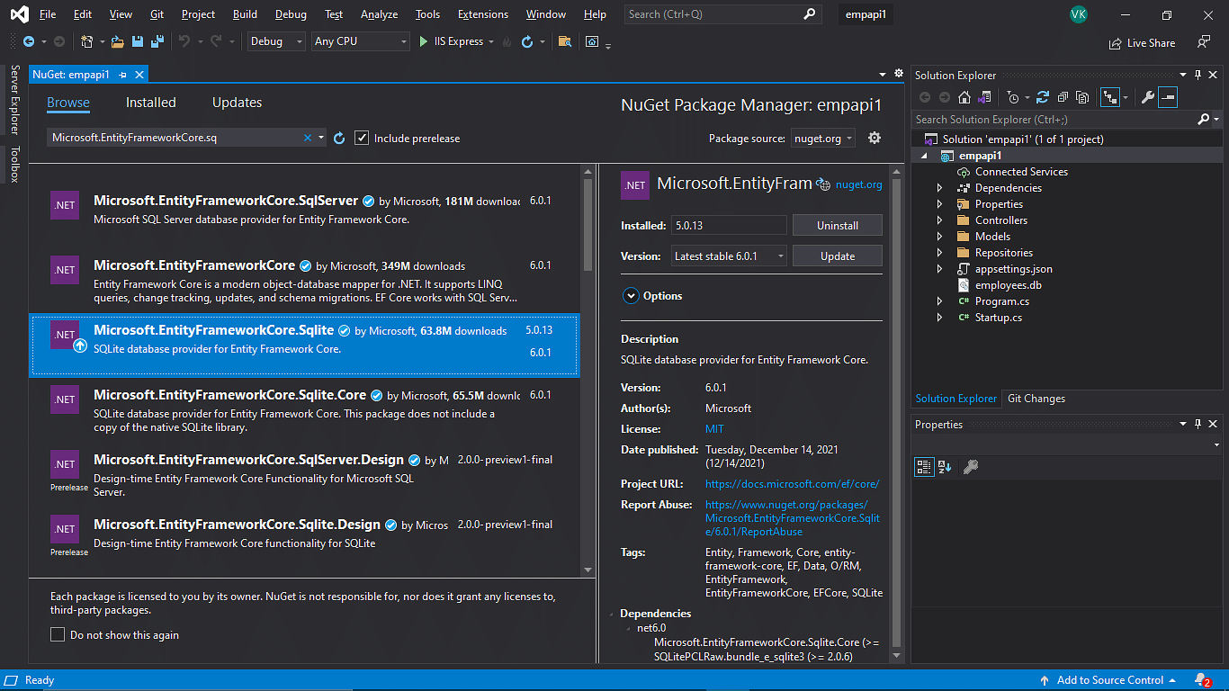Open the Analyze menu
This screenshot has height=691, width=1229.
(x=379, y=14)
